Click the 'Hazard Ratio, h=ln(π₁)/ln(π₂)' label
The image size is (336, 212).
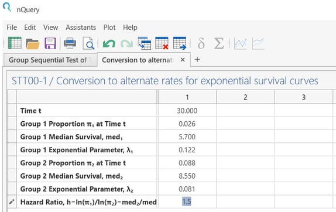click(88, 202)
